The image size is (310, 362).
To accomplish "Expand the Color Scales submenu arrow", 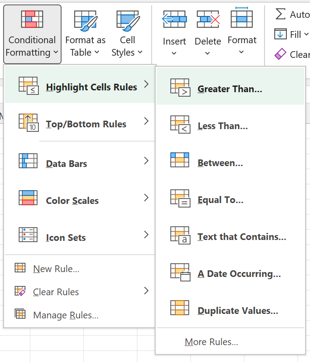I will pos(146,198).
